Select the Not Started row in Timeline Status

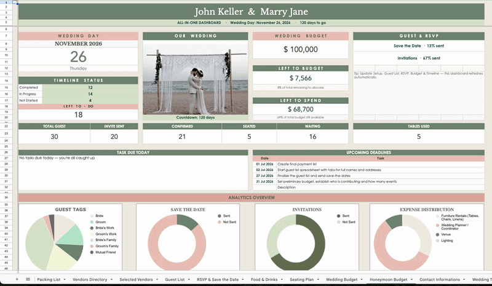point(78,100)
